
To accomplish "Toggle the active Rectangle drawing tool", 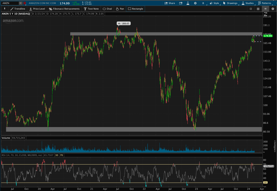I will (135, 9).
